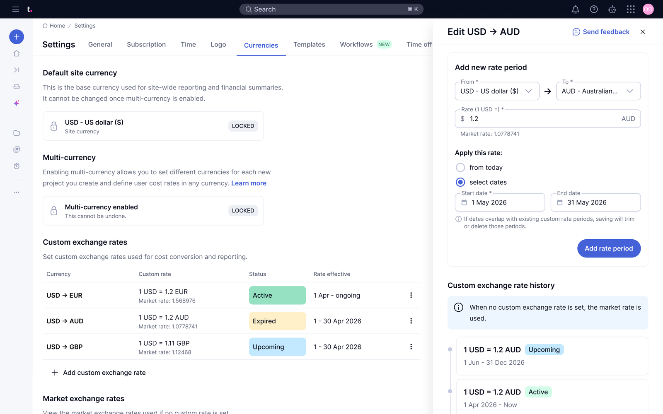Click the Expired status badge for USD → AUD
The image size is (663, 414).
click(278, 321)
